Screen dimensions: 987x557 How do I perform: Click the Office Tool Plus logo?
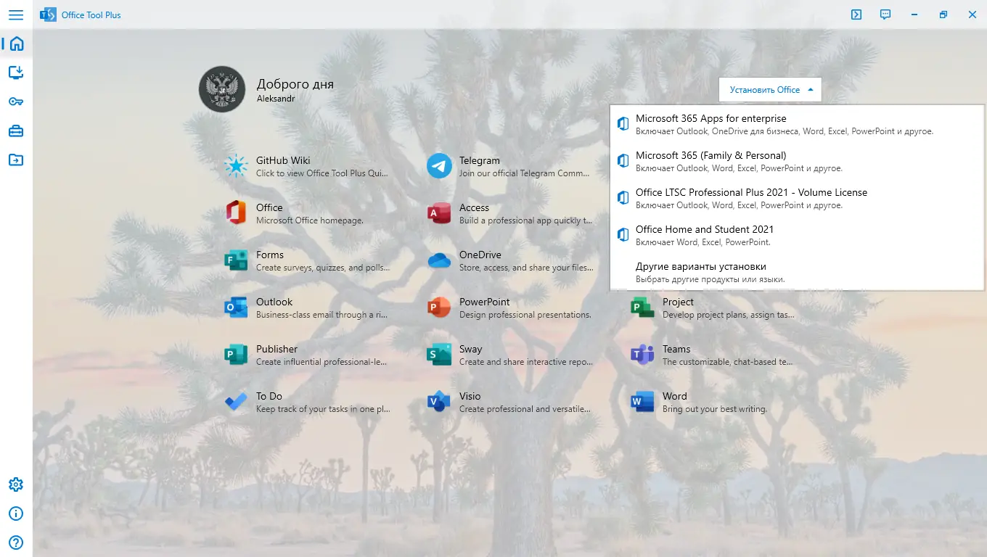(48, 15)
